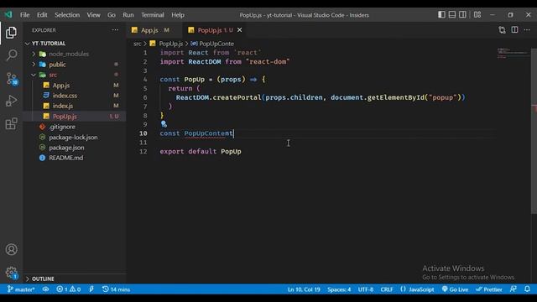Click the synchronize changes cloud icon
The height and width of the screenshot is (302, 537).
[45, 289]
